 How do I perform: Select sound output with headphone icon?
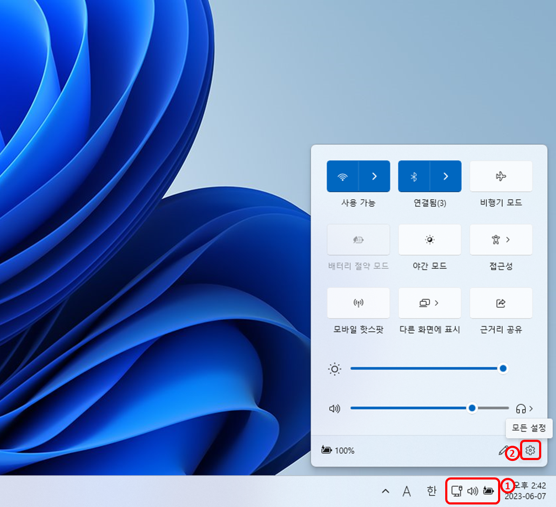tap(524, 408)
